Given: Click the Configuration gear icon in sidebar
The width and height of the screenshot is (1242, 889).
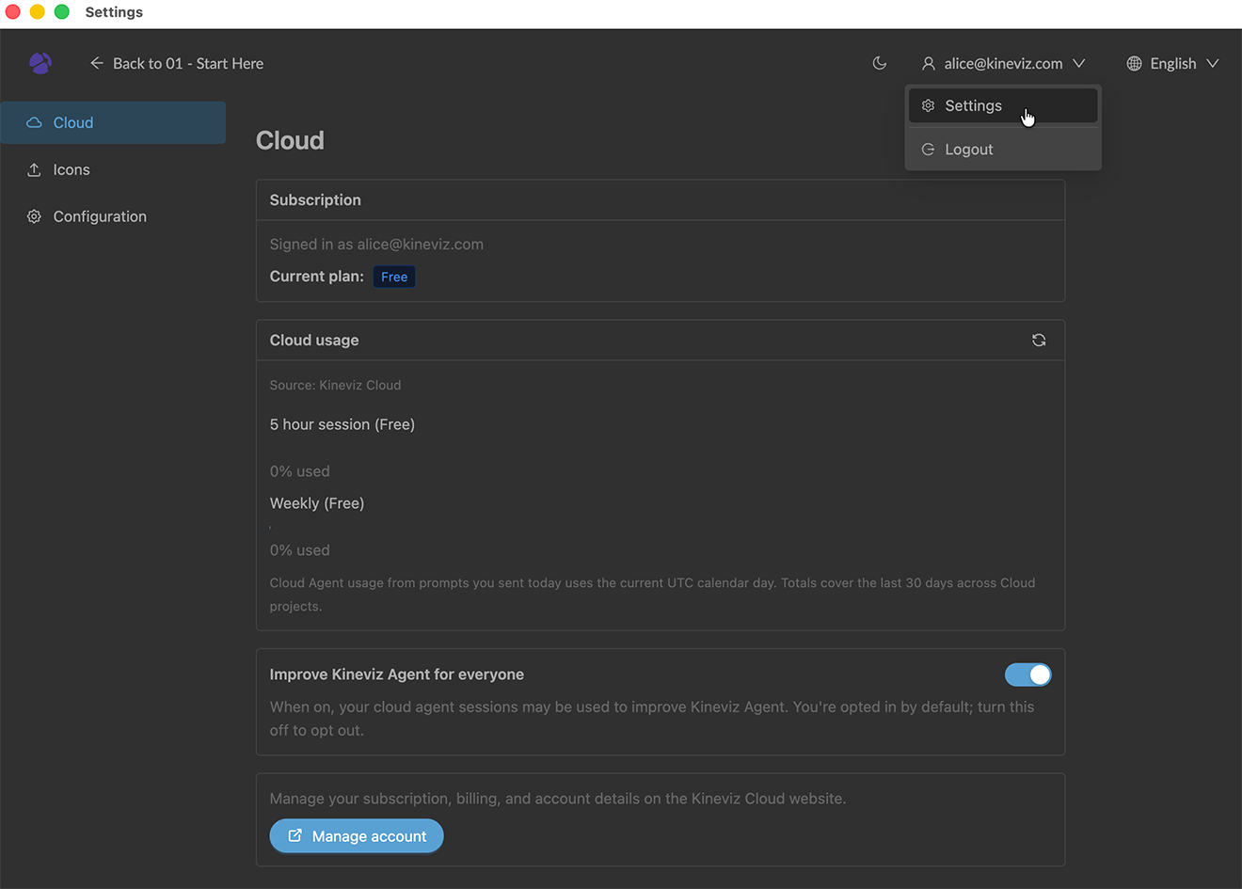Looking at the screenshot, I should 34,216.
